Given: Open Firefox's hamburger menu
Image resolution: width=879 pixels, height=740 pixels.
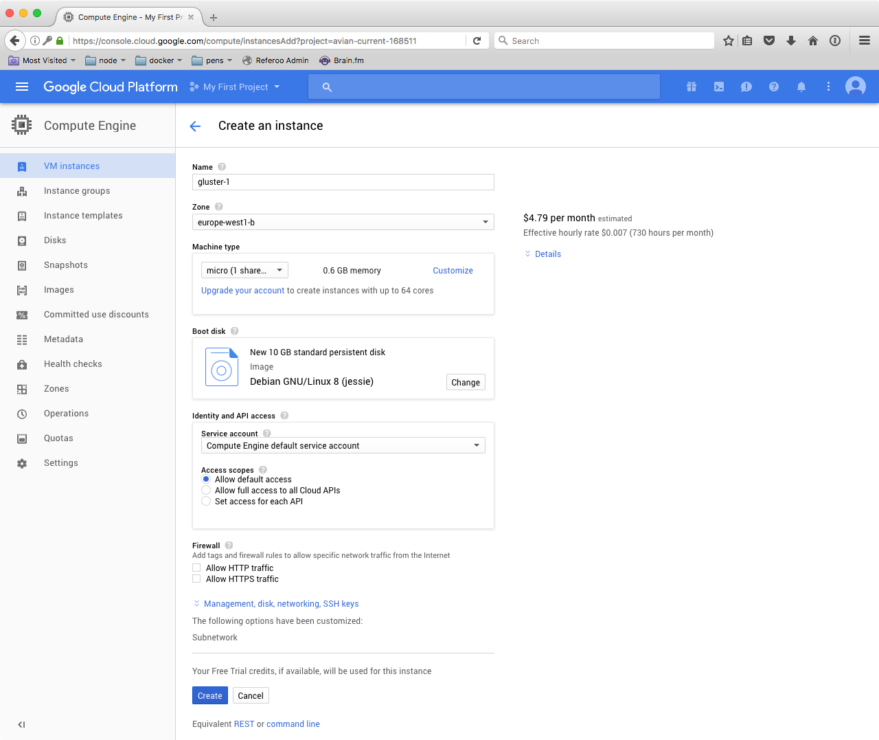Looking at the screenshot, I should click(865, 41).
